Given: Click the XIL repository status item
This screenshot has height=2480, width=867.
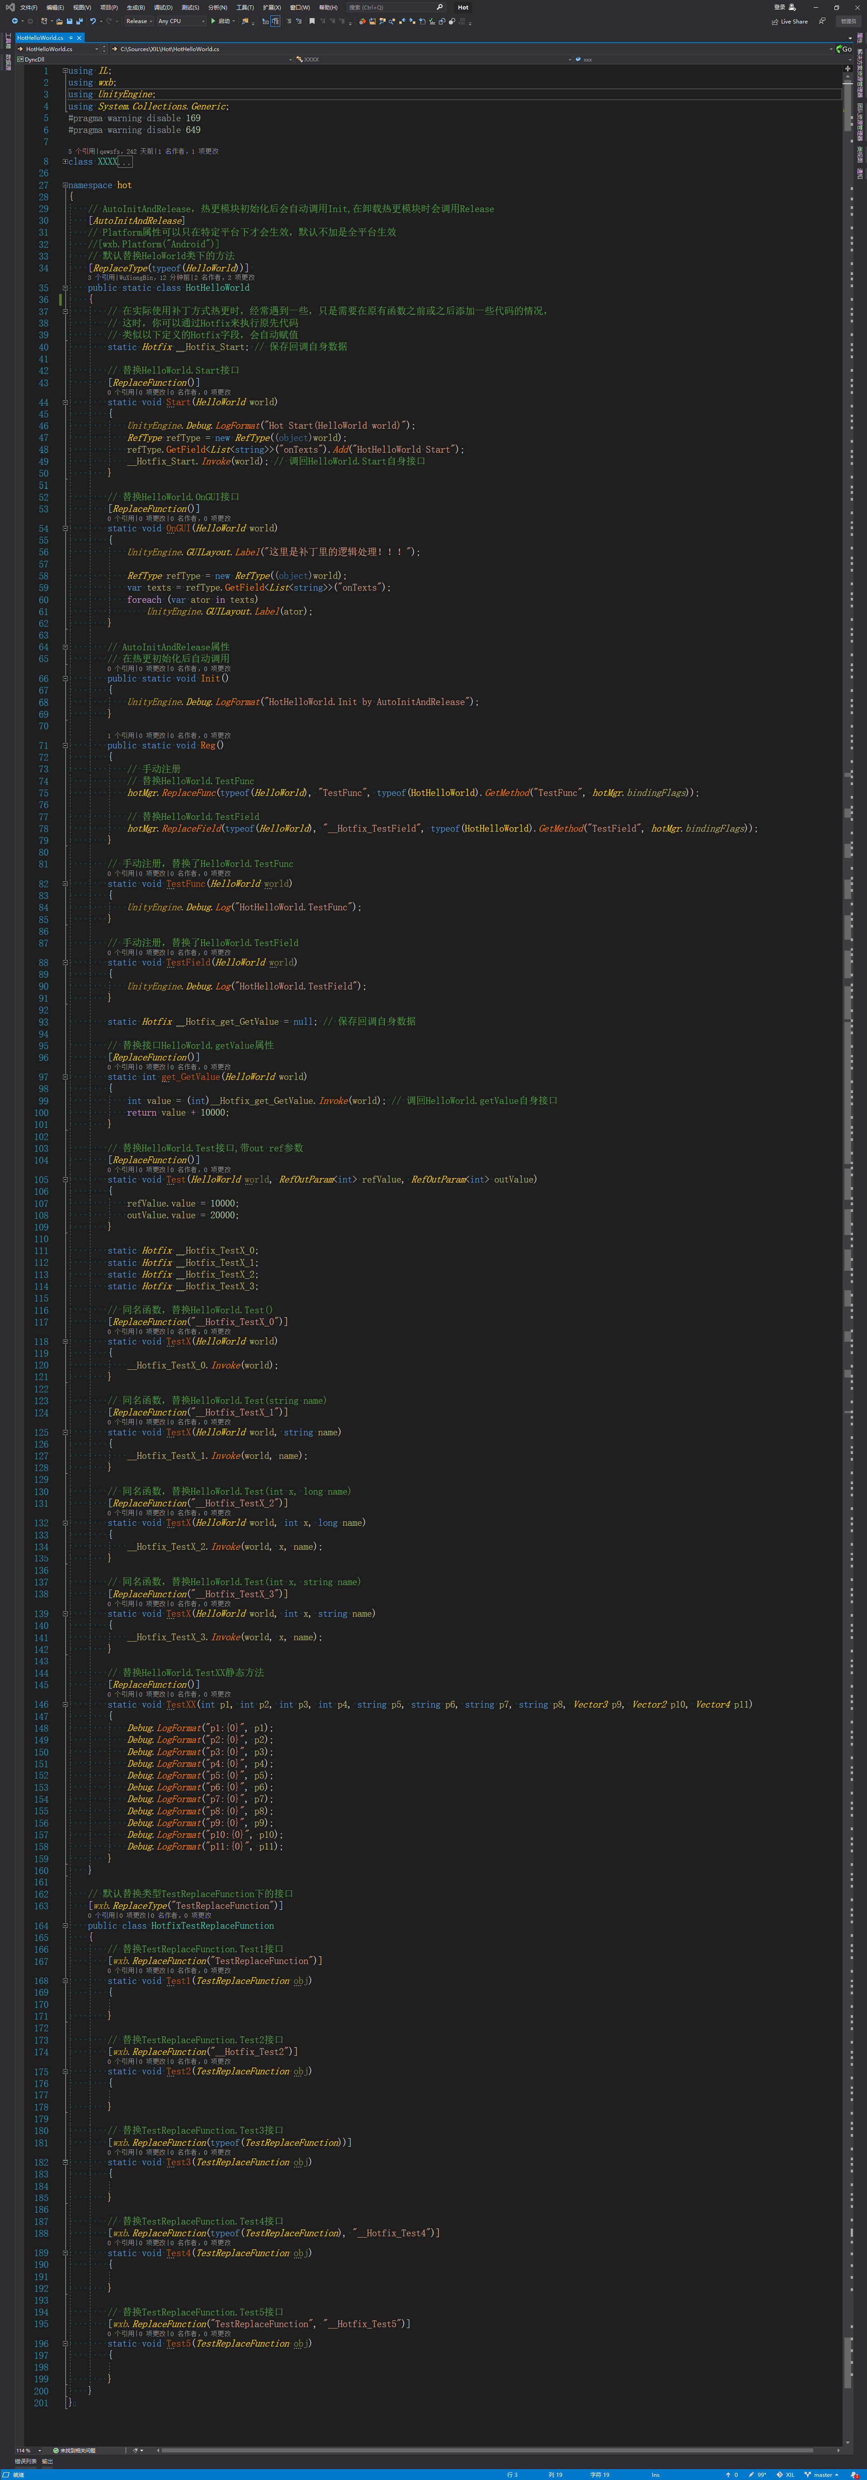Looking at the screenshot, I should (785, 2474).
